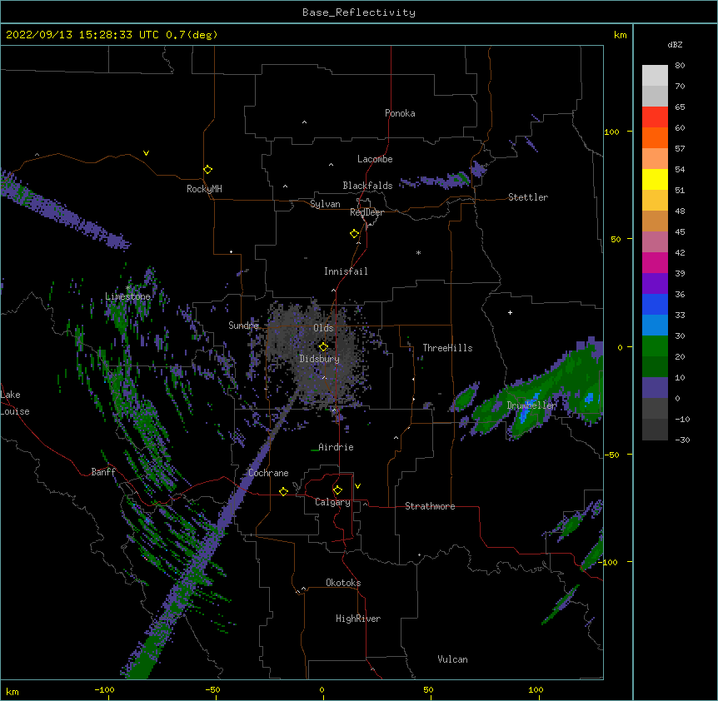Click the yellow V marker east of Calgary diamond
718x701 pixels.
click(x=357, y=486)
